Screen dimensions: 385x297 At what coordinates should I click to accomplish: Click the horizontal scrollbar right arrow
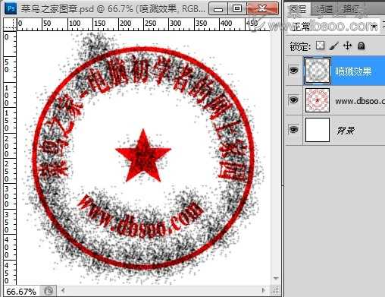coord(264,290)
